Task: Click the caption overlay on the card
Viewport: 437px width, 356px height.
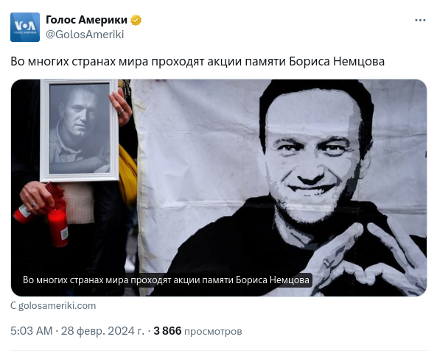Action: 166,280
